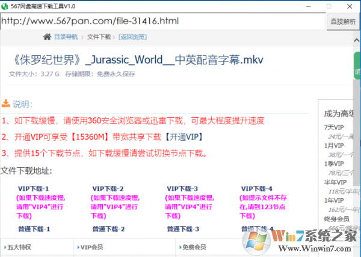Click the file name title Jurassic_World mkv
Screen dimensions: 361x257
pos(137,60)
